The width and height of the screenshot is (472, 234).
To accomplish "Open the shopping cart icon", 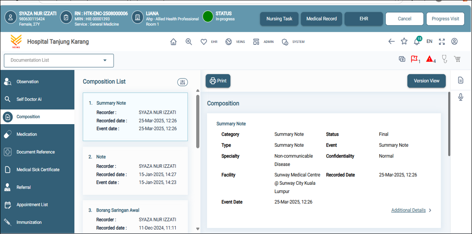I will [457, 59].
